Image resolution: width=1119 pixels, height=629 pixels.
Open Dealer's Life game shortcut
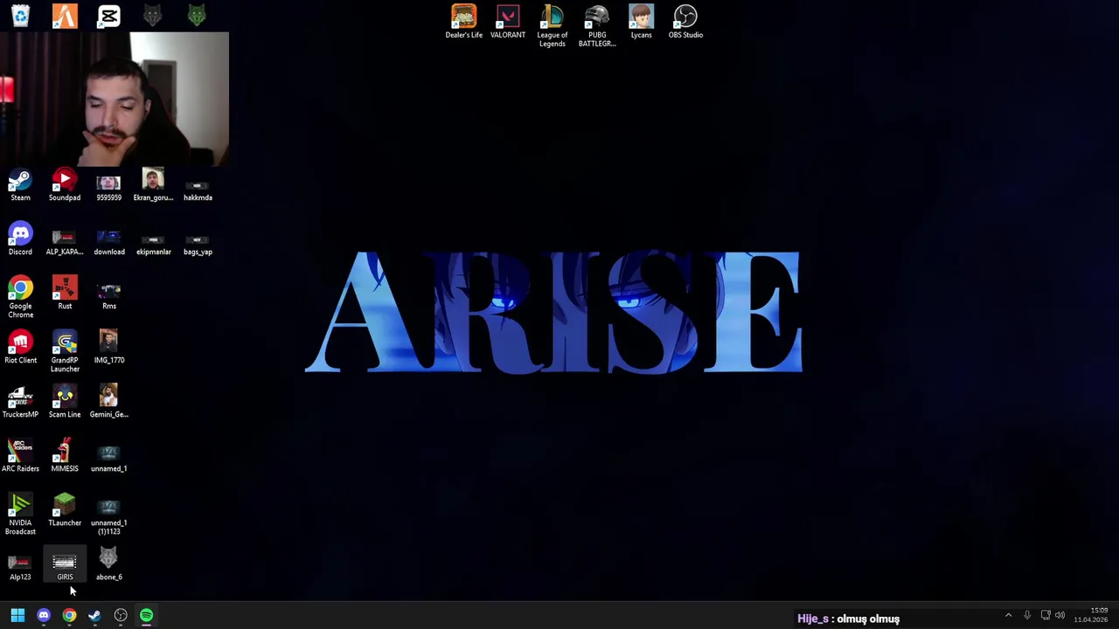[x=463, y=22]
